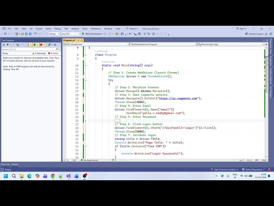The width and height of the screenshot is (274, 206).
Task: Click the editor vertical scrollbar
Action: pyautogui.click(x=266, y=102)
